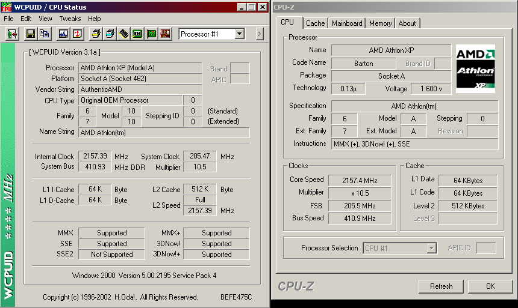The width and height of the screenshot is (518, 308).
Task: Click the WCPUID Multiplier '10.5' value
Action: [x=199, y=167]
